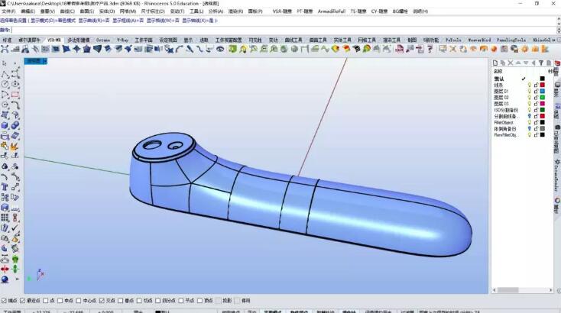
Task: Enable the 中心点 osnap checkbox
Action: pyautogui.click(x=79, y=301)
